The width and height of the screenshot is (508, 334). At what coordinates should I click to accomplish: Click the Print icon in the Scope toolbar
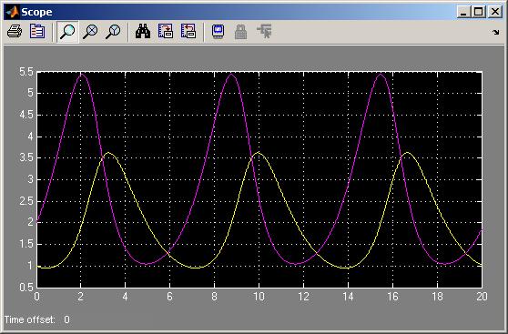pyautogui.click(x=15, y=32)
